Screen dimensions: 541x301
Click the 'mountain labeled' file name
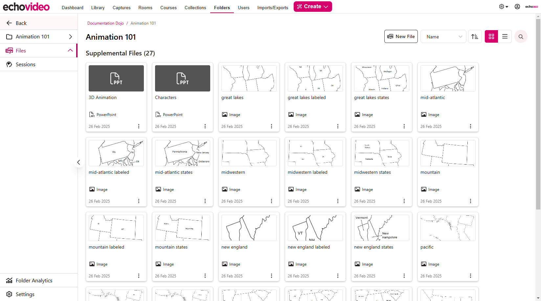pyautogui.click(x=106, y=247)
